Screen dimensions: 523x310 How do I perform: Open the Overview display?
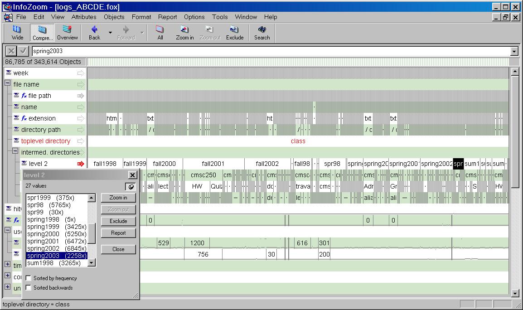click(68, 33)
